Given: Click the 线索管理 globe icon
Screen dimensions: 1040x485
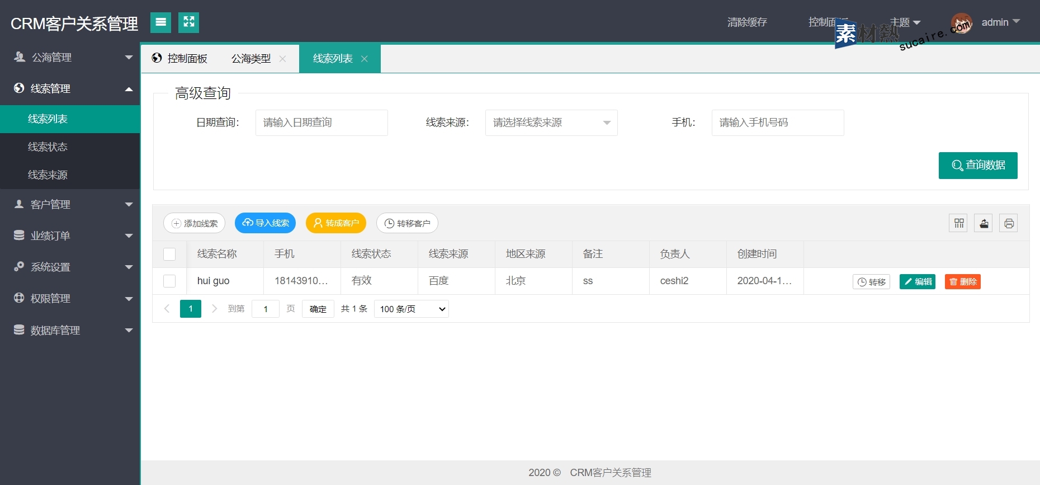Looking at the screenshot, I should (19, 88).
